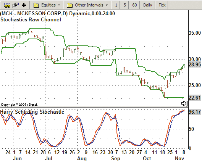Click the 22.61 lower channel value
Viewport: 202px width, 161px height.
pos(195,98)
